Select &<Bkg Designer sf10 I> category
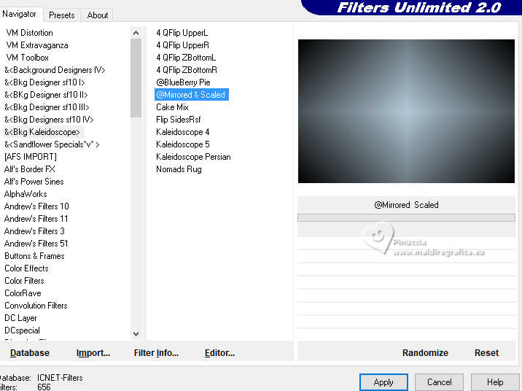Viewport: 522px width, 391px height. click(x=44, y=82)
